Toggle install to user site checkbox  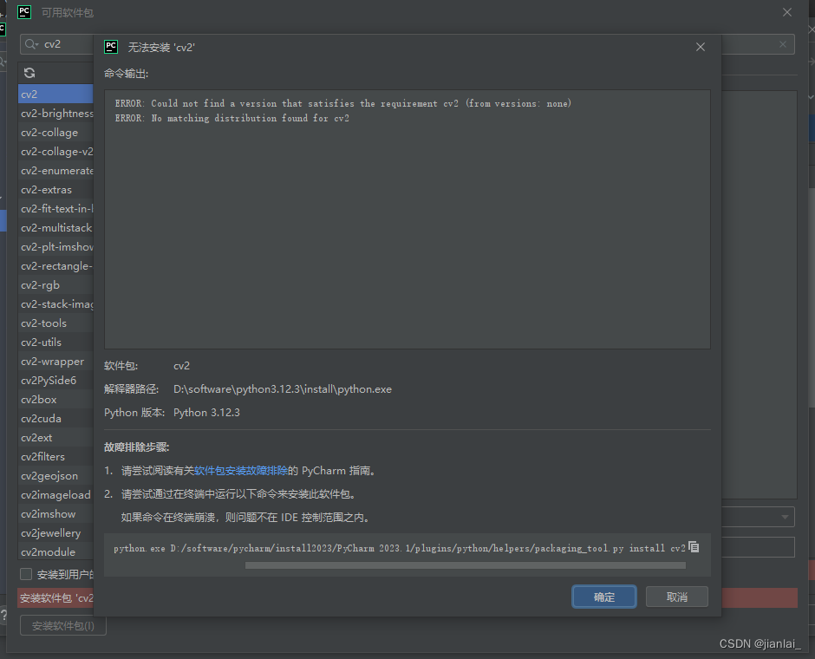pyautogui.click(x=26, y=574)
